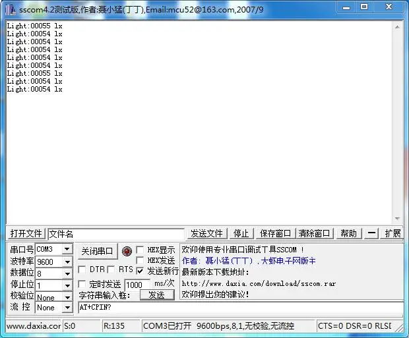Close the sscom window
This screenshot has width=409, height=338.
point(389,7)
